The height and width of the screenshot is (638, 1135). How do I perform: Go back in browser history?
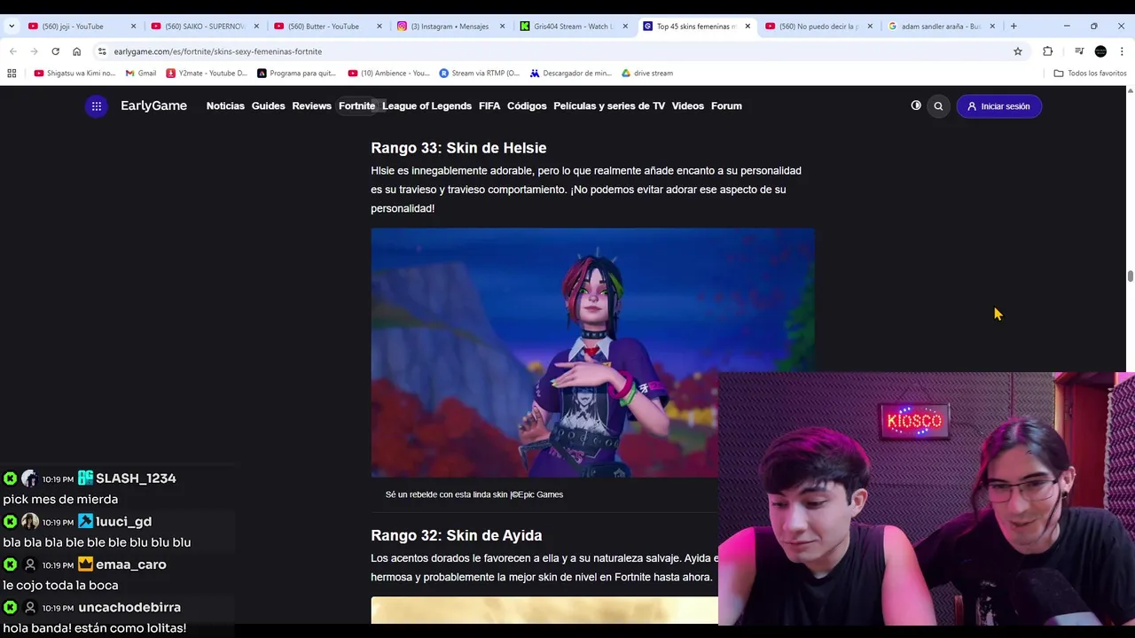click(13, 51)
